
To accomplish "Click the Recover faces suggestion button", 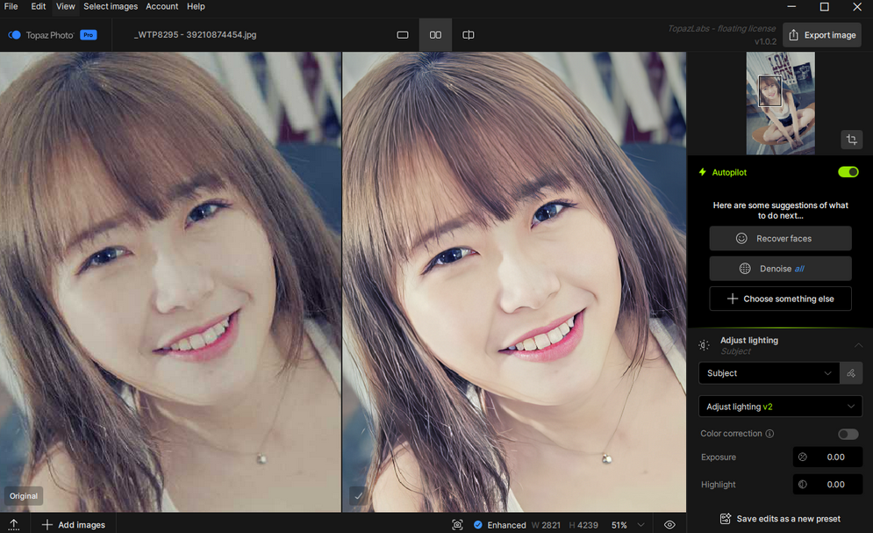I will click(x=780, y=239).
